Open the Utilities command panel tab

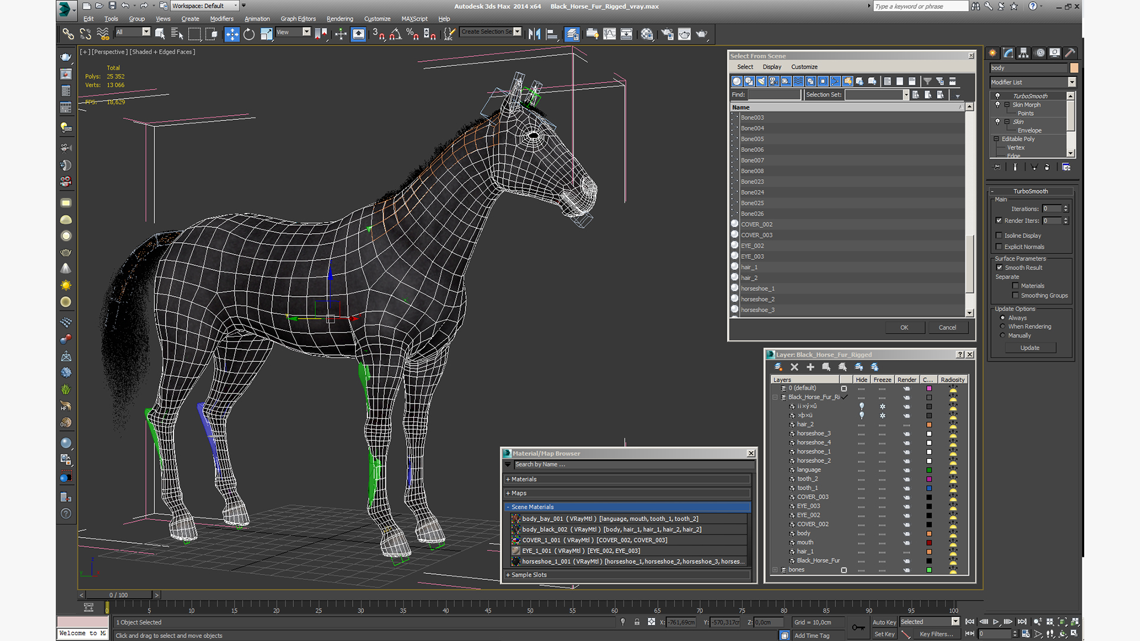(x=1070, y=53)
